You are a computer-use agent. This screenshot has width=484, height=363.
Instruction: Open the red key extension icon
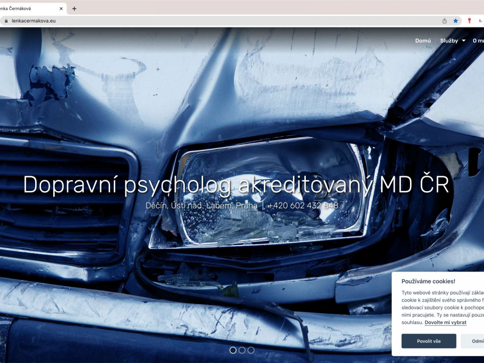(x=469, y=21)
